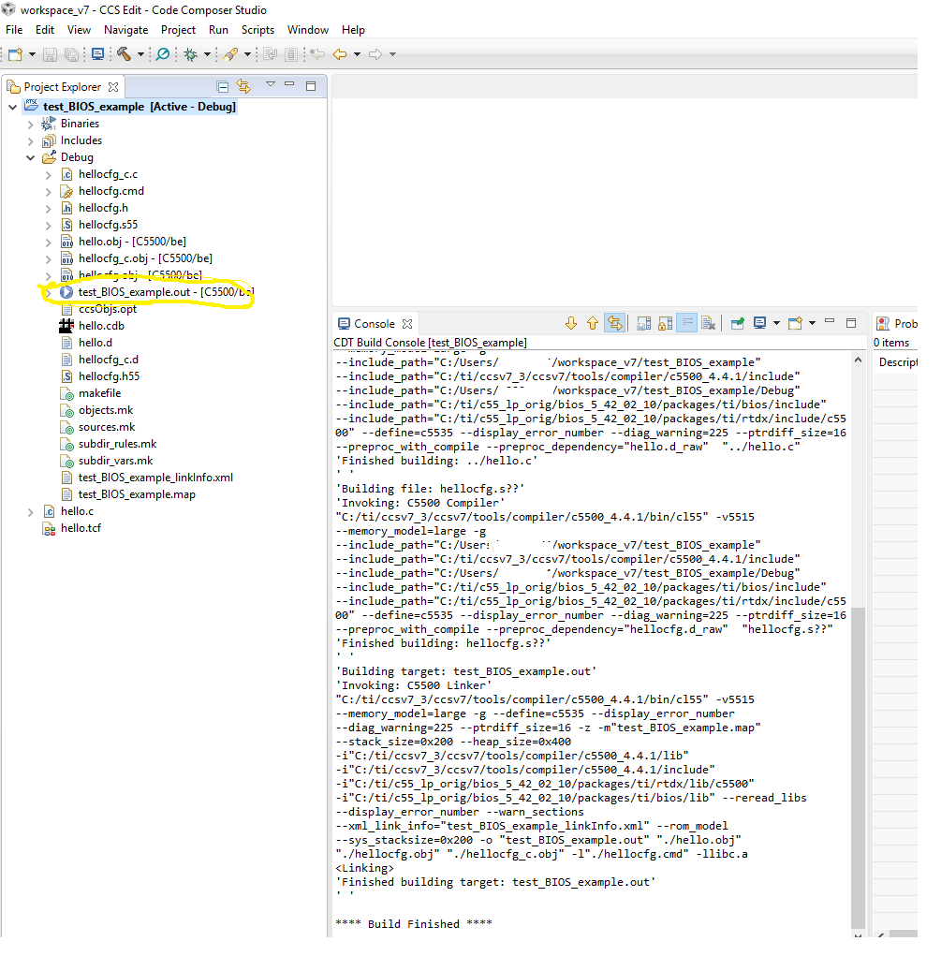This screenshot has width=941, height=956.
Task: Open the Run menu
Action: point(218,30)
